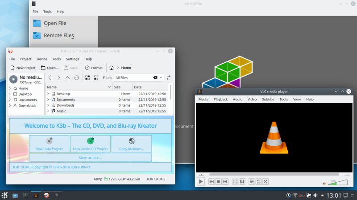Open VLC extended settings equalizer icon
Viewport: 357px width, 200px height.
point(242,181)
